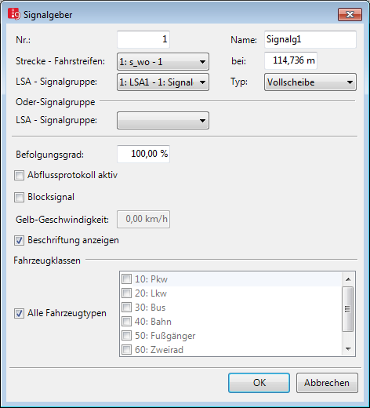Disable Alle Fahrzeugtypen checkbox
This screenshot has width=370, height=408.
pyautogui.click(x=19, y=313)
